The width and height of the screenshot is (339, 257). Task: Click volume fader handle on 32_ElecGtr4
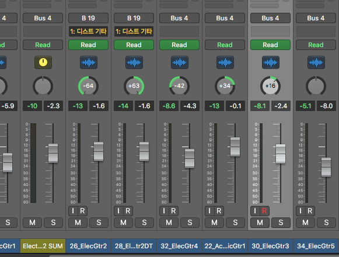(x=190, y=158)
